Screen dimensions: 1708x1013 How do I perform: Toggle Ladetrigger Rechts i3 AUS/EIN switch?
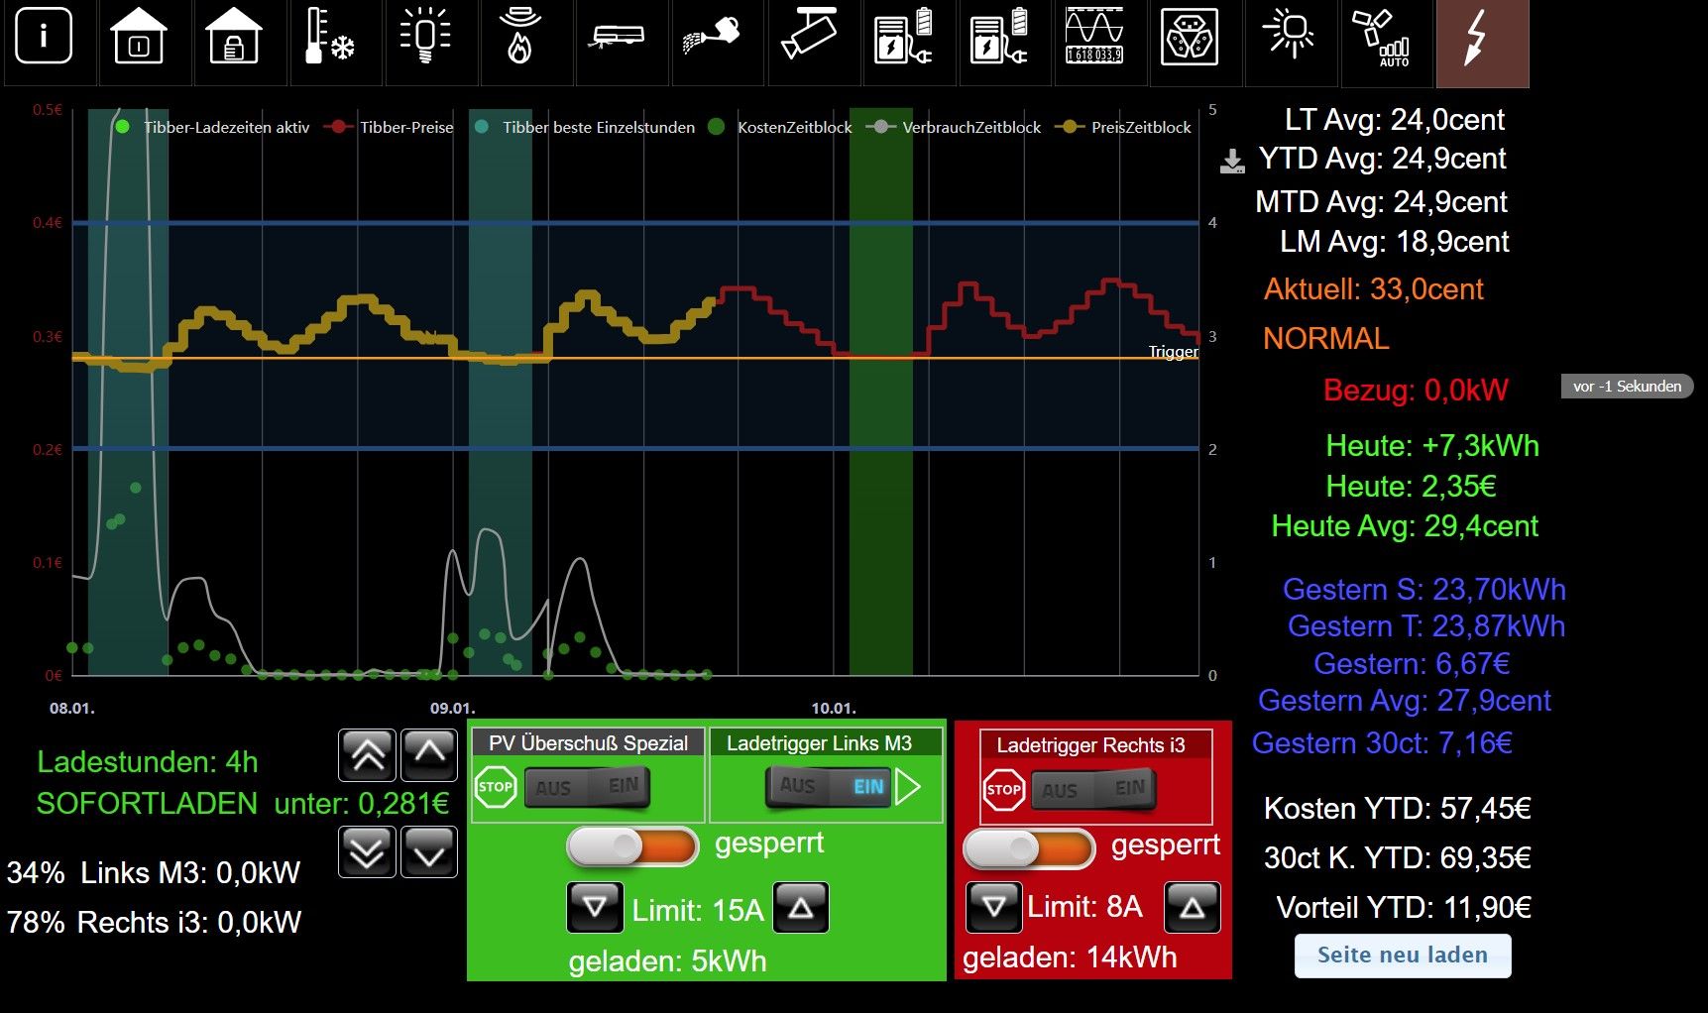1093,789
